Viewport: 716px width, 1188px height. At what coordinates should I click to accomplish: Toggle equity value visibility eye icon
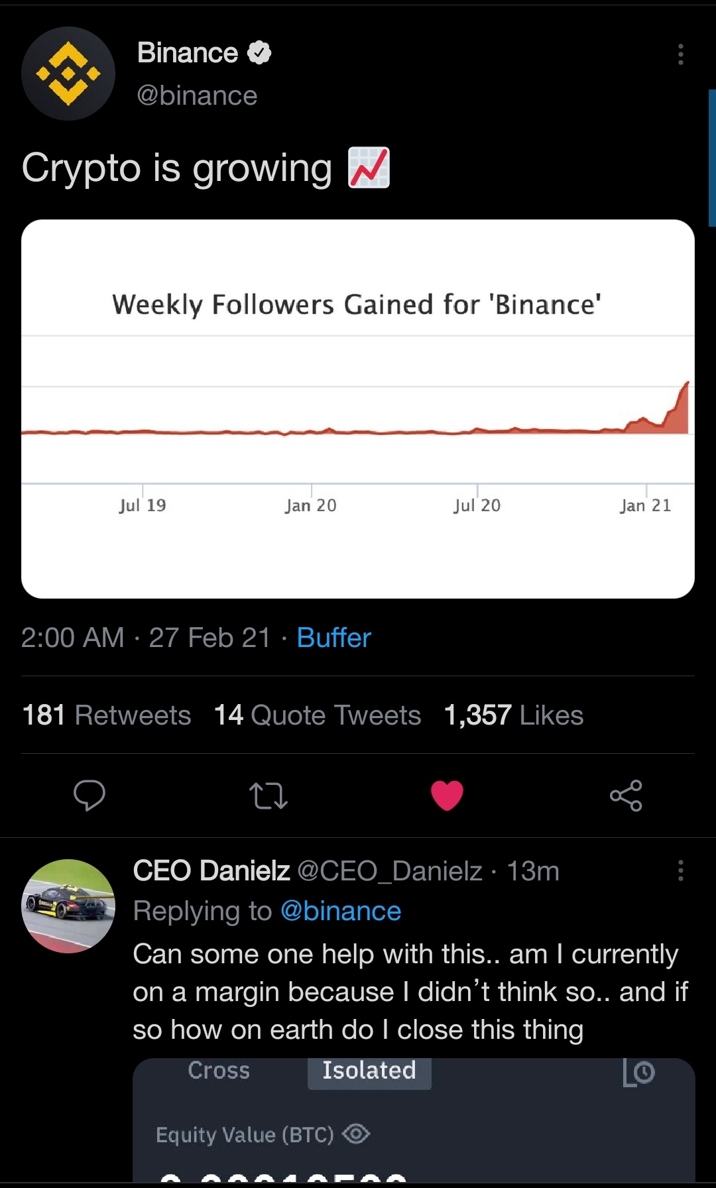click(x=356, y=1134)
